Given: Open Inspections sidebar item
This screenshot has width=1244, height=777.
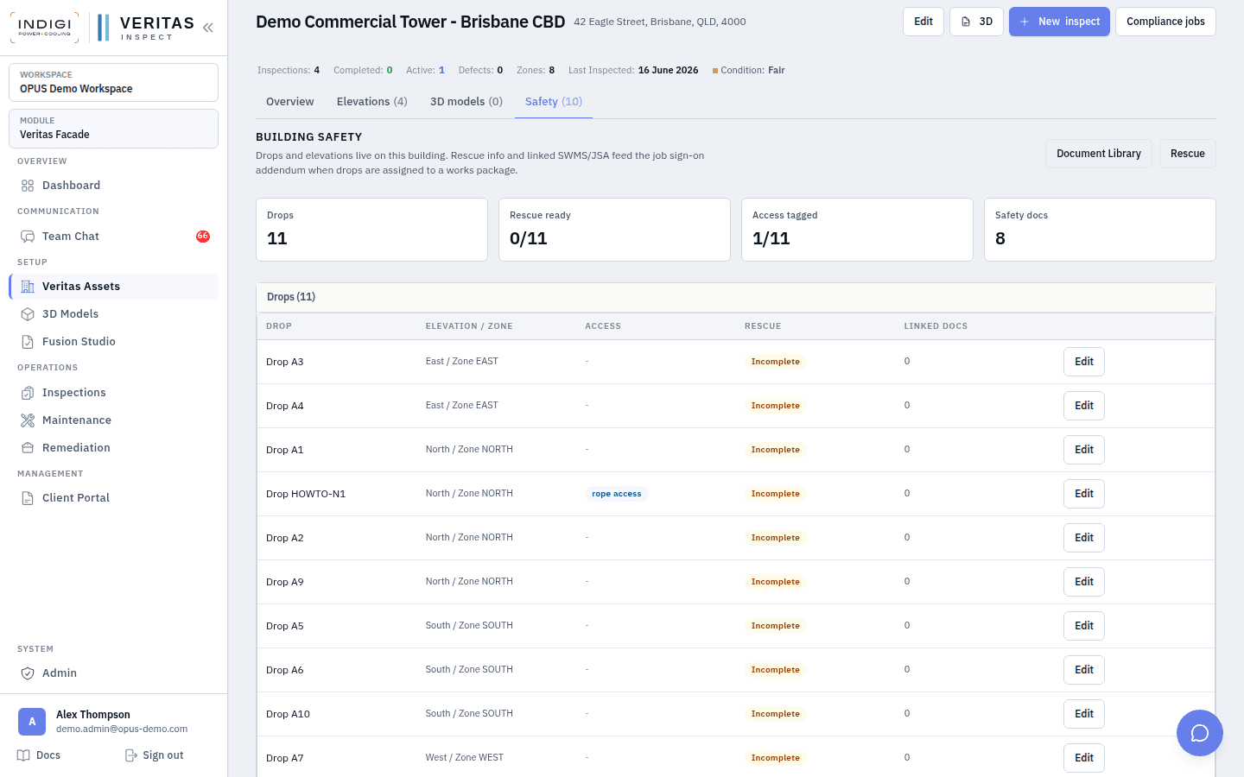Looking at the screenshot, I should tap(113, 393).
